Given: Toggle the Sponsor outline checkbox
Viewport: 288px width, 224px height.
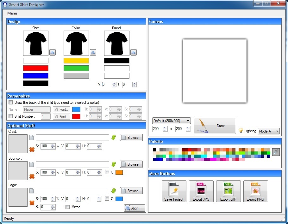Looking at the screenshot, I should [x=107, y=172].
